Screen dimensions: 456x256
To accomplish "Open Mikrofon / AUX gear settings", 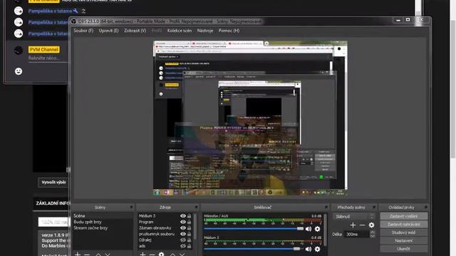I will click(317, 229).
